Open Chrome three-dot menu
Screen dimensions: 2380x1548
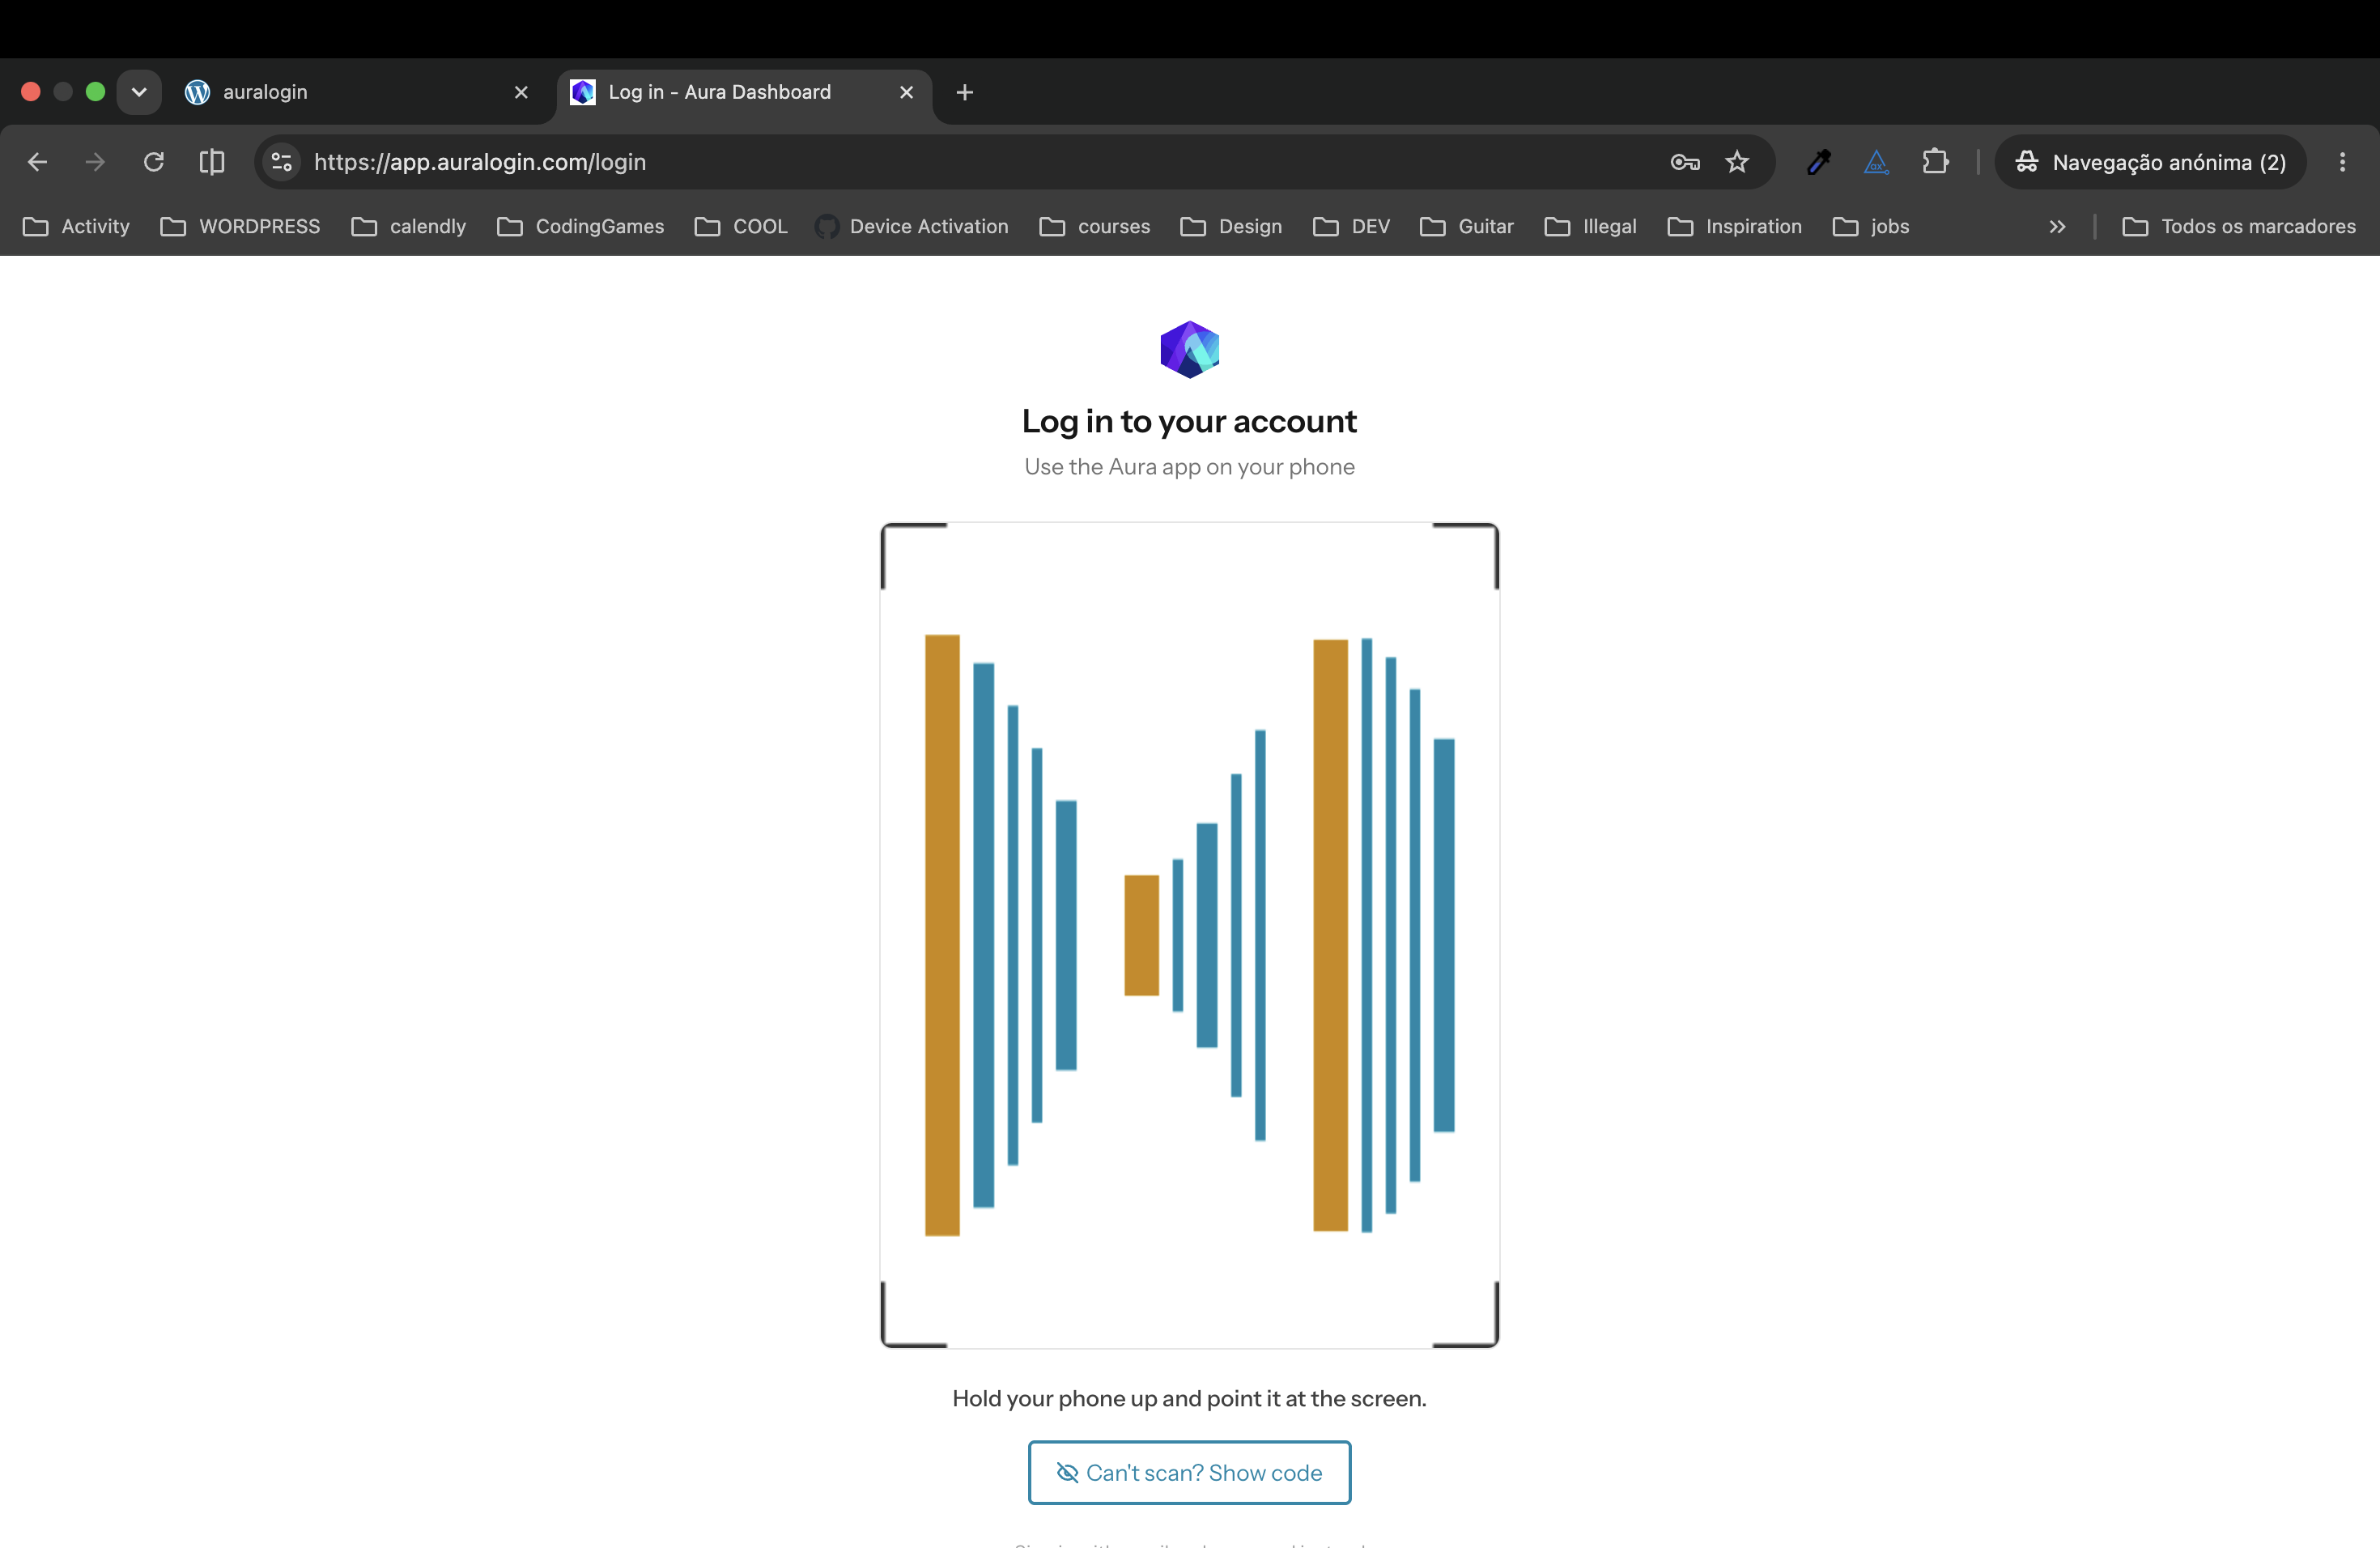click(x=2342, y=162)
